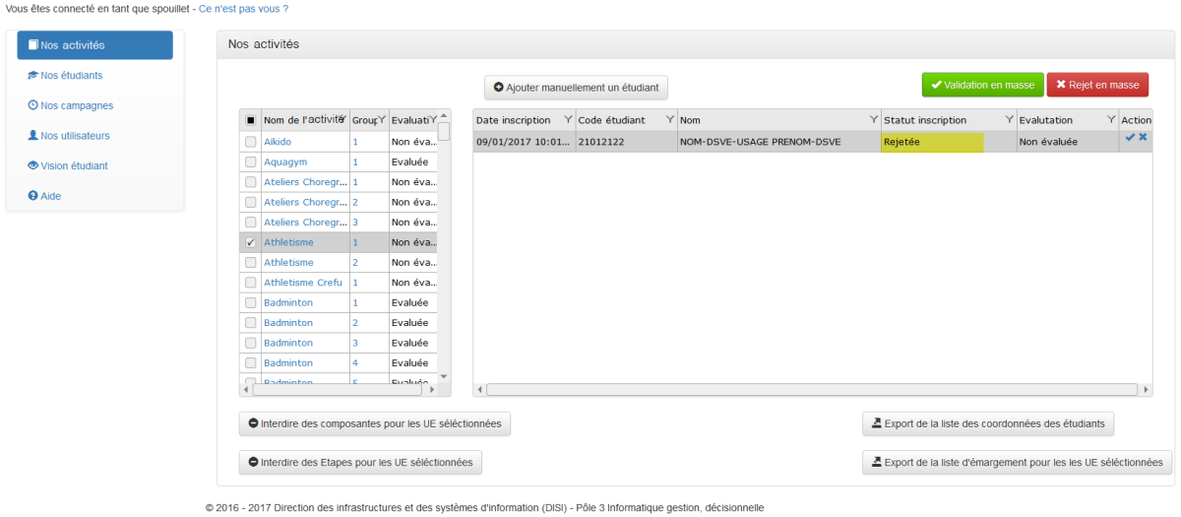Open the Nos campagnes menu item
The height and width of the screenshot is (517, 1181).
click(x=76, y=105)
